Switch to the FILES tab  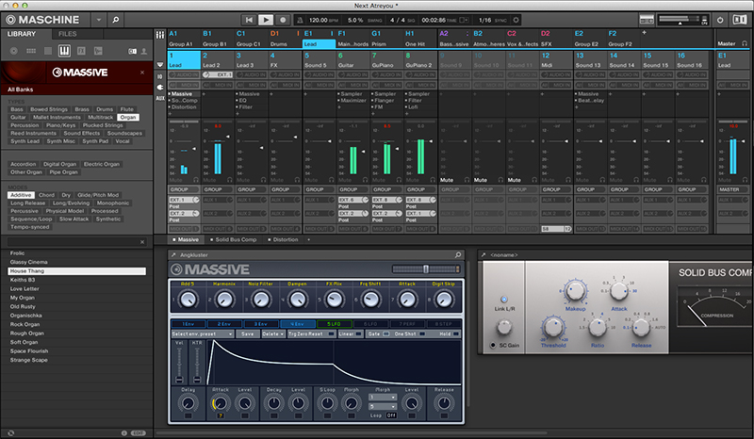point(68,34)
